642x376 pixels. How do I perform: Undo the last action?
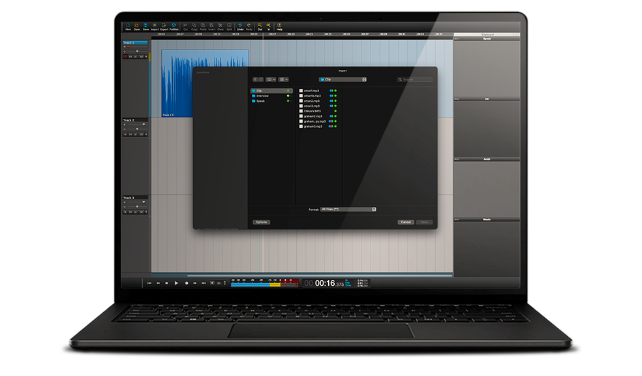point(240,27)
